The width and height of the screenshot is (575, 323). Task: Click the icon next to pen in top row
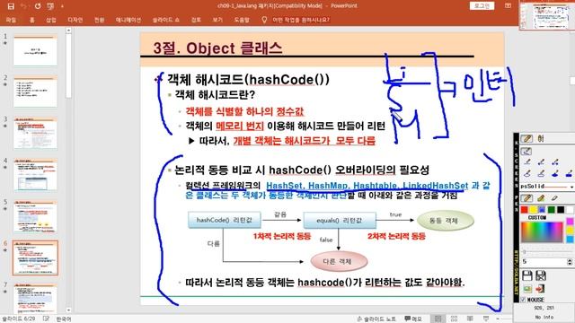pyautogui.click(x=541, y=138)
